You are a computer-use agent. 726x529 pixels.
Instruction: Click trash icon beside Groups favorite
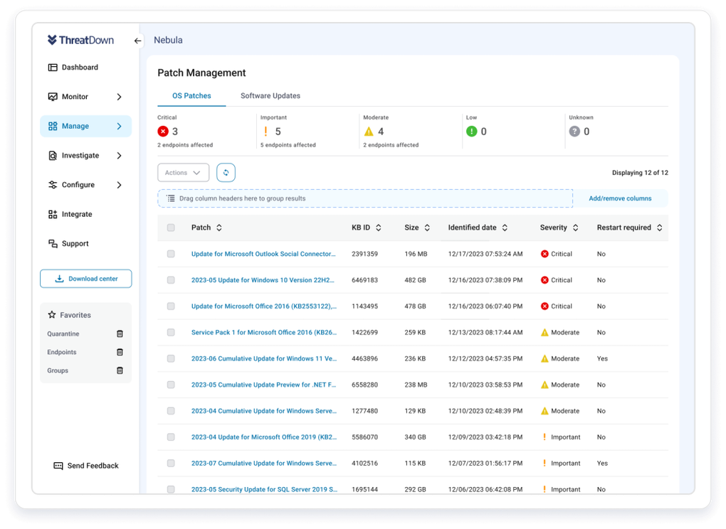point(120,371)
